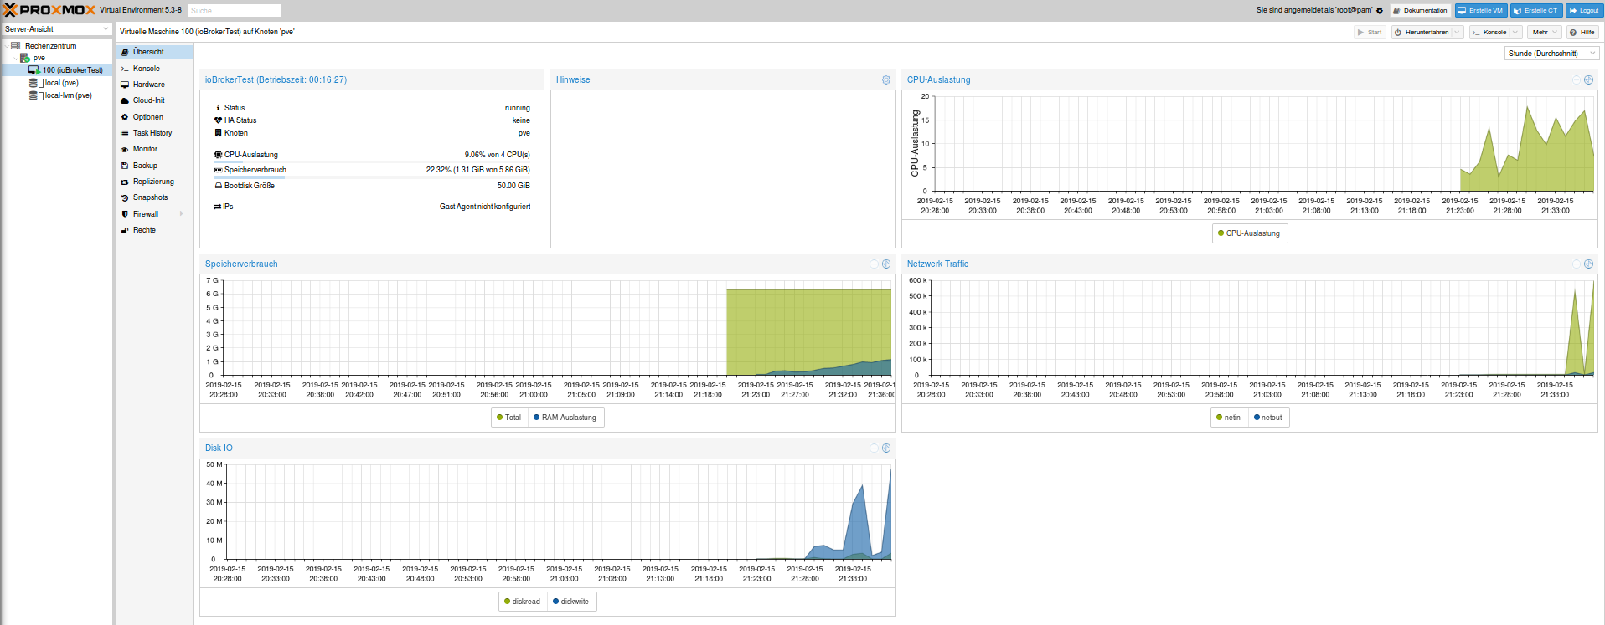Open user settings gear next to root@pam
1605x625 pixels.
click(x=1380, y=11)
